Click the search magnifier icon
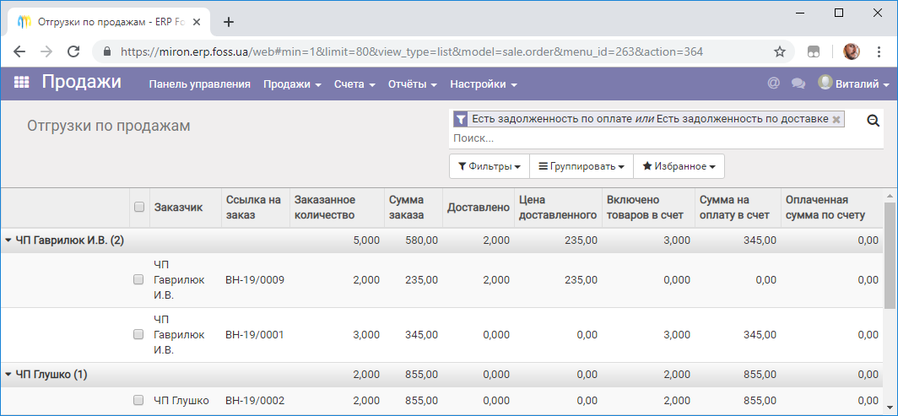Image resolution: width=898 pixels, height=416 pixels. tap(874, 120)
